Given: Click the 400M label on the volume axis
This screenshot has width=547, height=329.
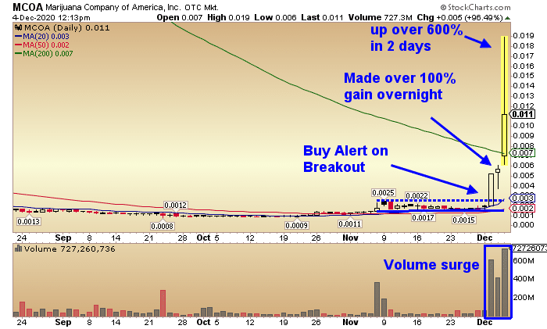Looking at the screenshot, I should (524, 279).
